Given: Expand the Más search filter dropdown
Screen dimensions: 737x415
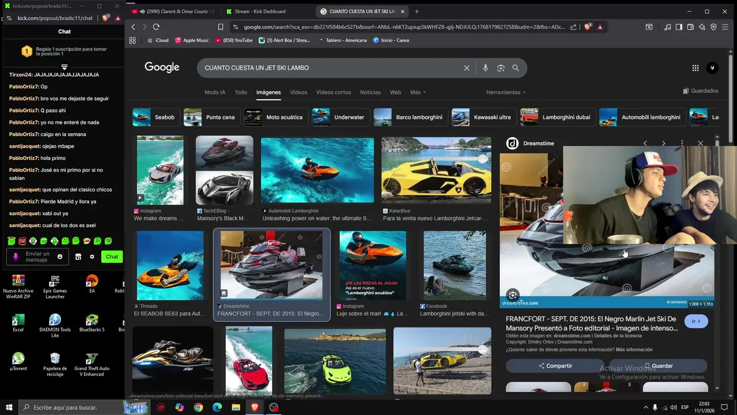Looking at the screenshot, I should tap(418, 92).
